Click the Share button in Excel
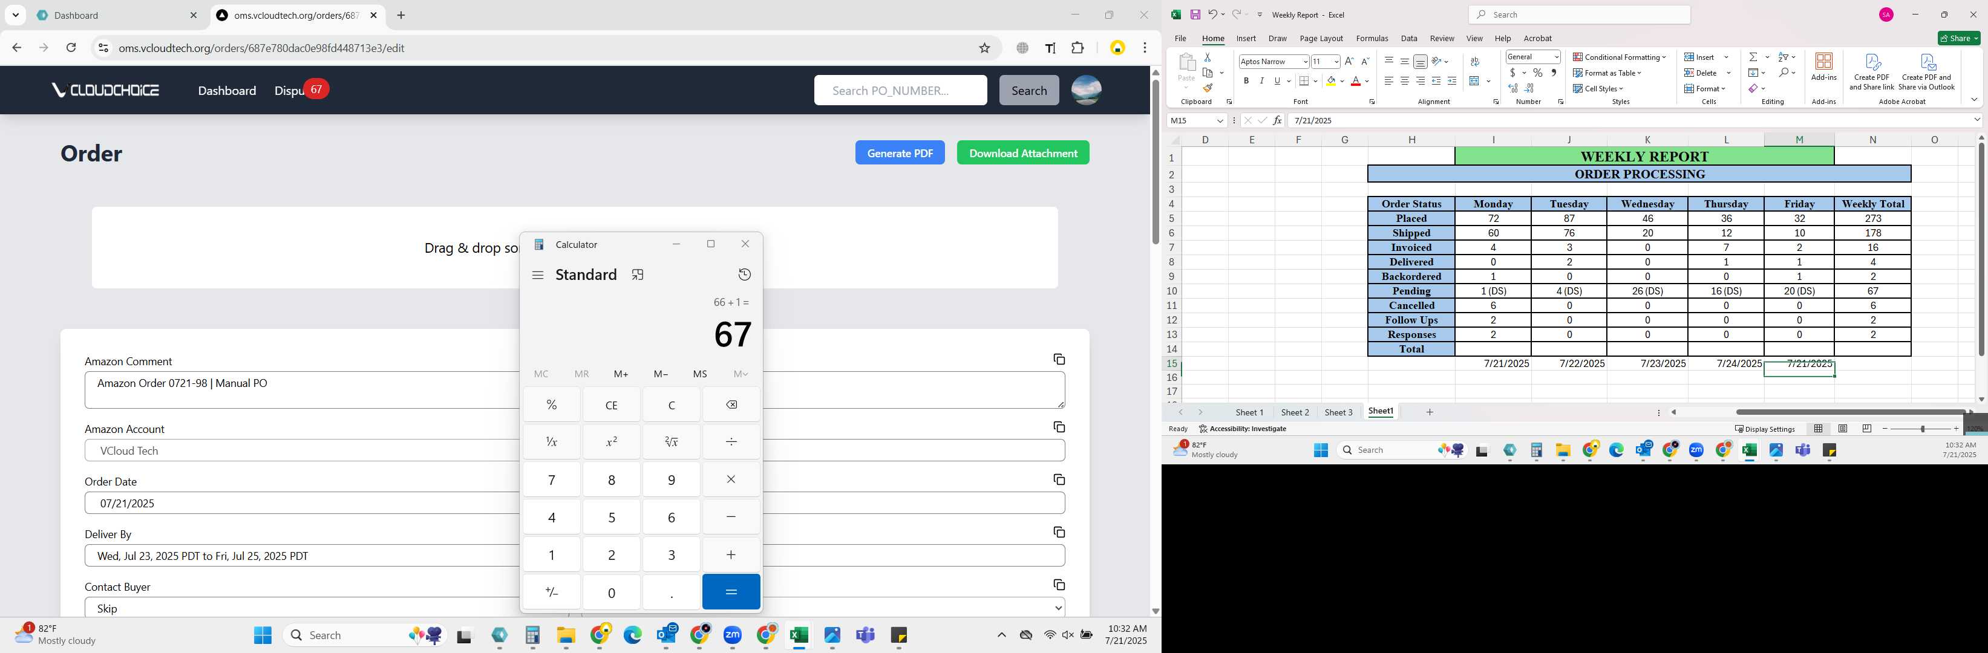 [x=1959, y=39]
